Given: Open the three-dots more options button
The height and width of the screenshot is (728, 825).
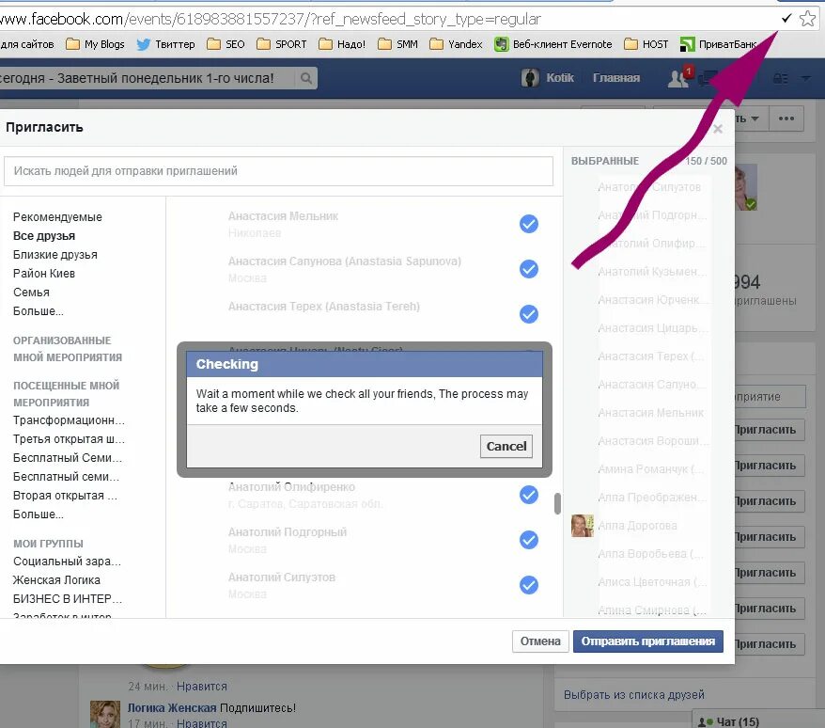Looking at the screenshot, I should 786,119.
